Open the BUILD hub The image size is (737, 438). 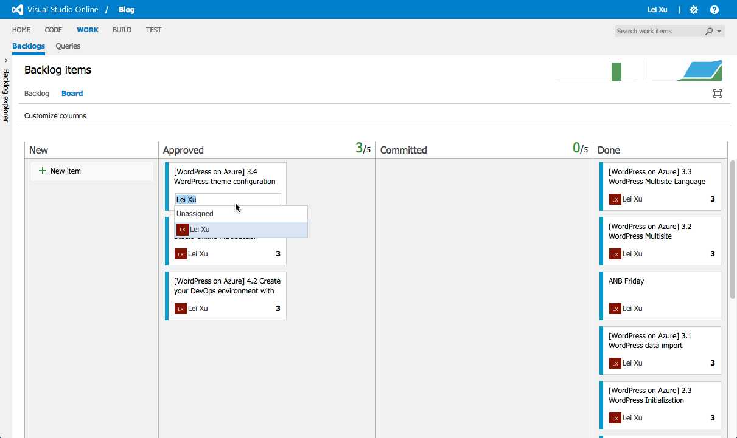point(122,30)
